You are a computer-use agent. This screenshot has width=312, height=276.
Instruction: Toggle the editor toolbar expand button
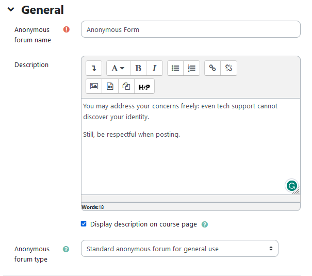(x=94, y=68)
